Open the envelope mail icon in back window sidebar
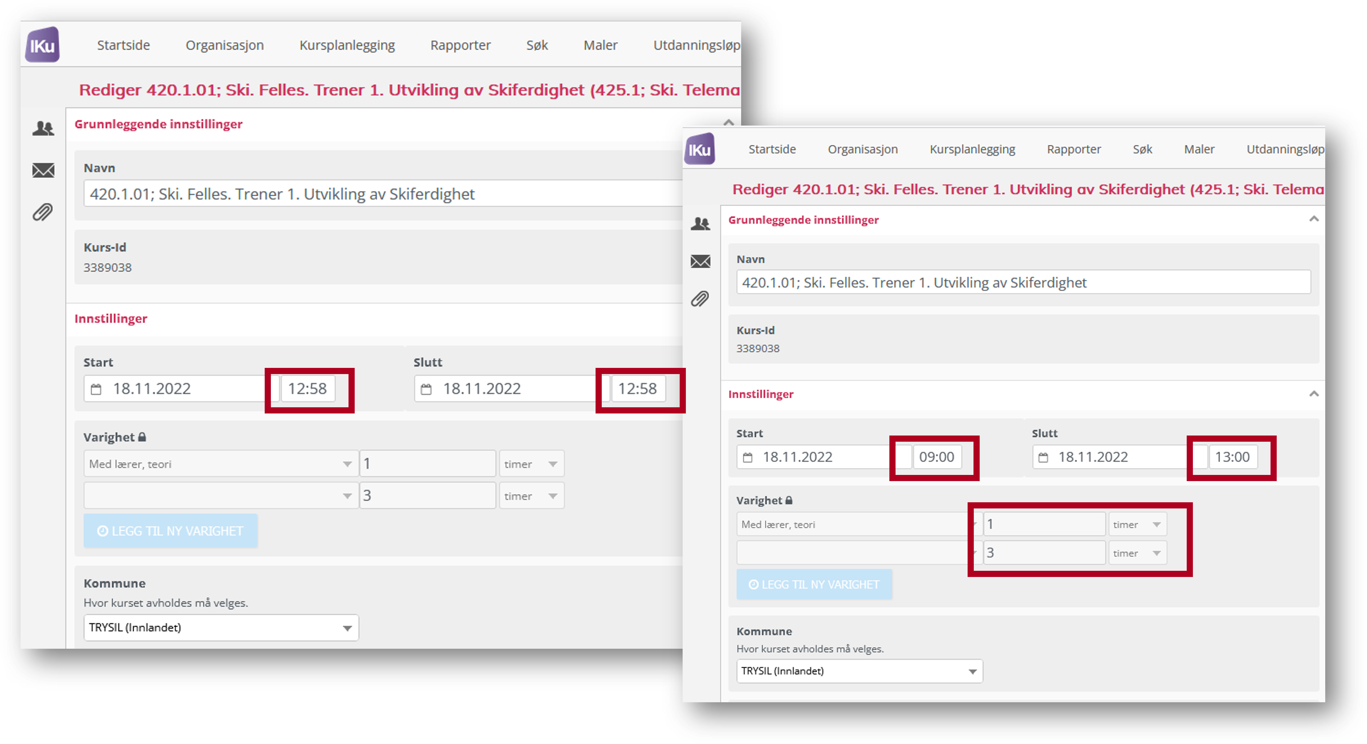The height and width of the screenshot is (744, 1367). pyautogui.click(x=43, y=170)
